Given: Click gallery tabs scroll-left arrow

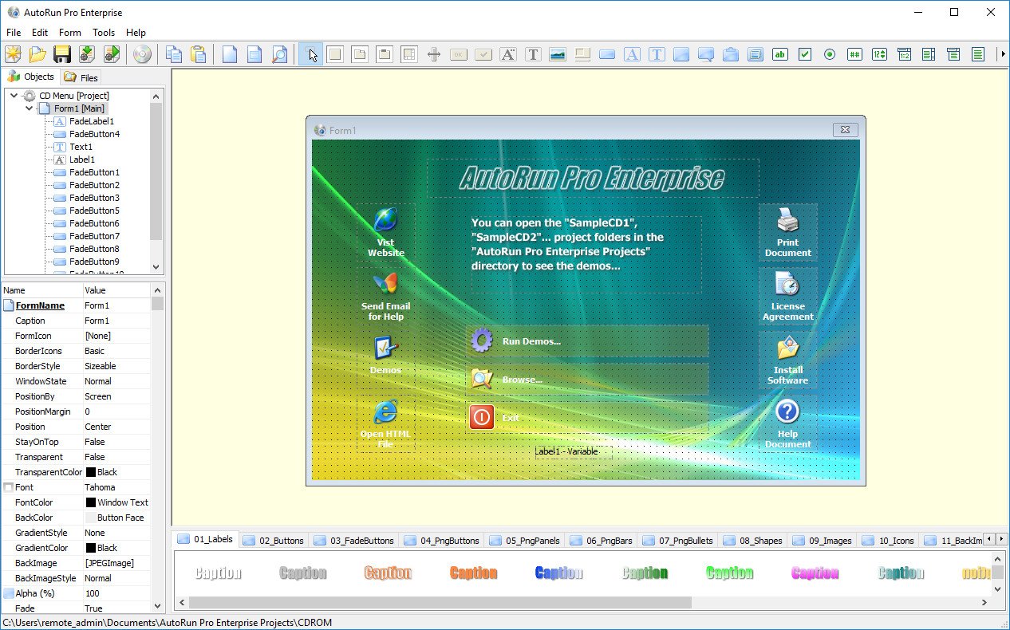Looking at the screenshot, I should [988, 539].
